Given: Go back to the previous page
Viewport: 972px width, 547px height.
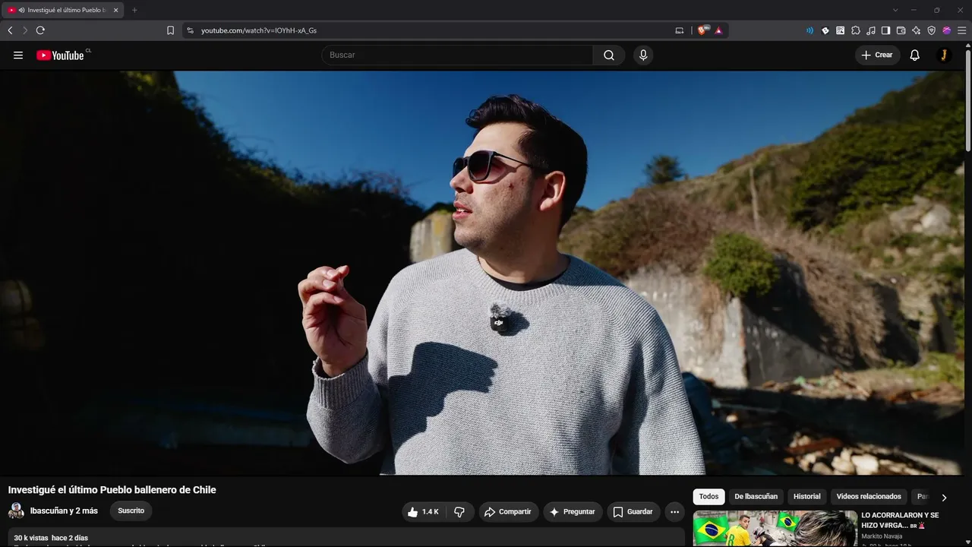Looking at the screenshot, I should [x=10, y=30].
